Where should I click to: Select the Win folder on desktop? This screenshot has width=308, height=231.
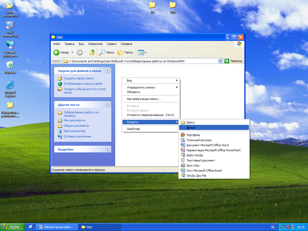click(172, 7)
